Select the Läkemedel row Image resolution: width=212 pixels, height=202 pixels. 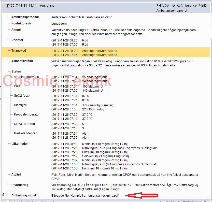(x=106, y=156)
